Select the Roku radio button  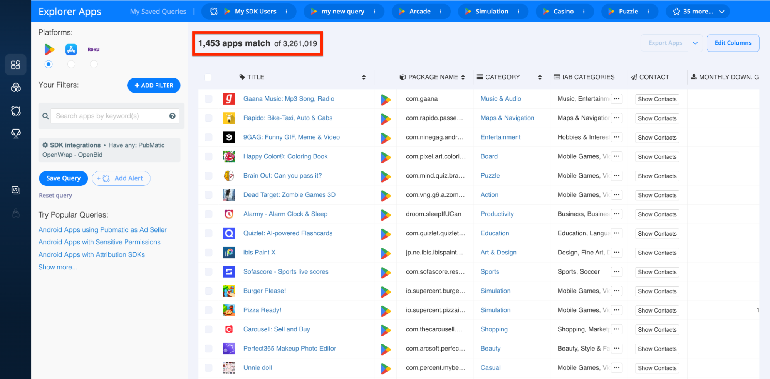click(x=94, y=64)
